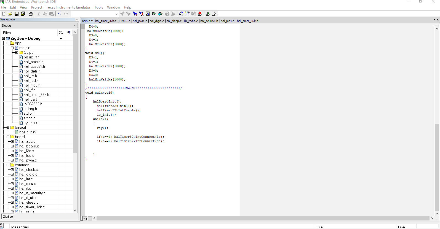Open the Texas Instruments Emulator menu
Screen dimensions: 440x229
[68, 7]
